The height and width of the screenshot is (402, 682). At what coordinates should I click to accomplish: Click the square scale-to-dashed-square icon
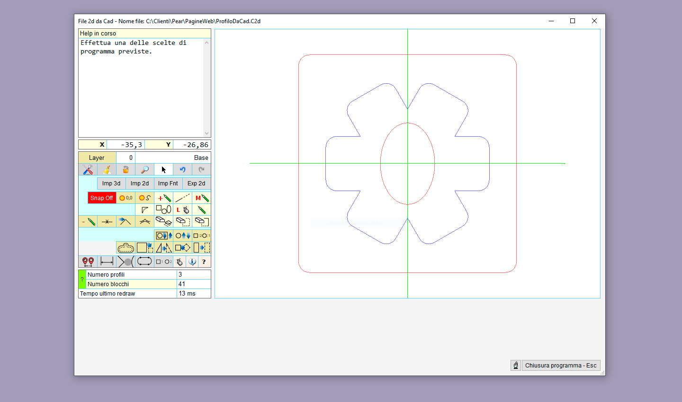click(x=144, y=247)
